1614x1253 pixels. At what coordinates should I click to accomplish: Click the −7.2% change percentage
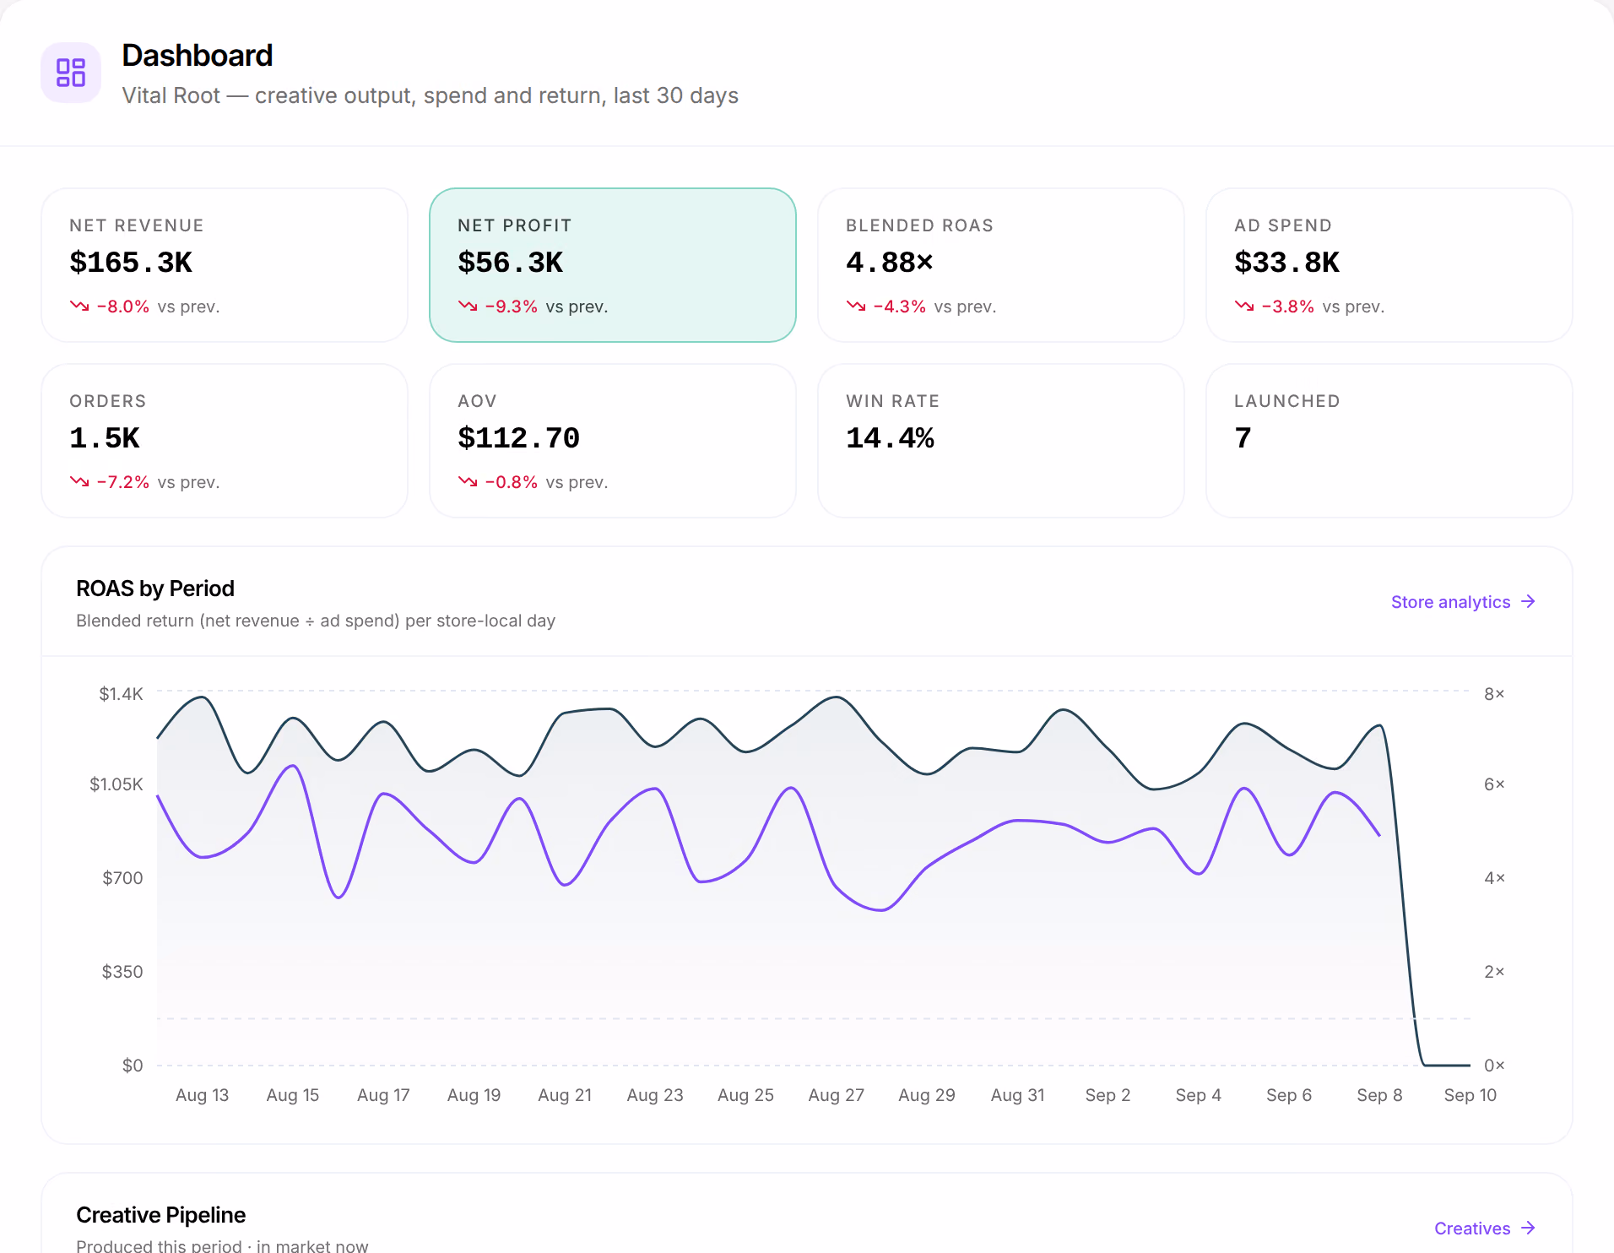tap(123, 482)
